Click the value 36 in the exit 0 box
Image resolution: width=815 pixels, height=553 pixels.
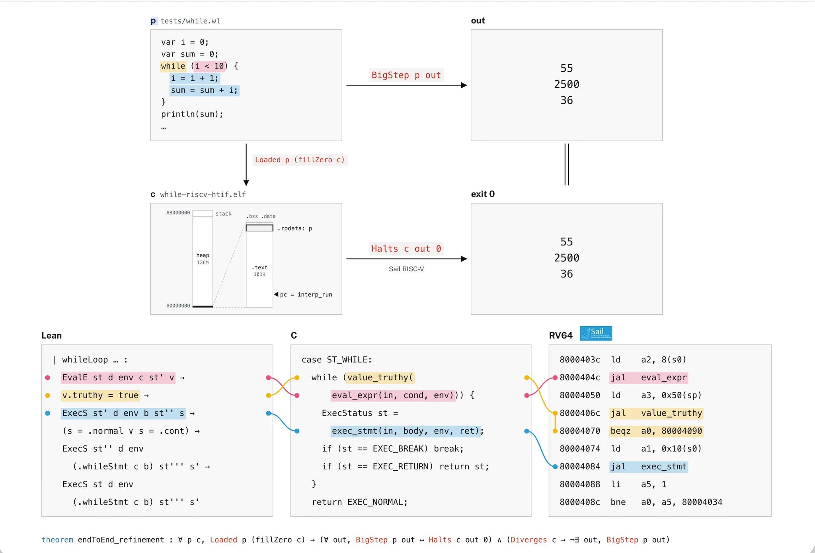(566, 274)
